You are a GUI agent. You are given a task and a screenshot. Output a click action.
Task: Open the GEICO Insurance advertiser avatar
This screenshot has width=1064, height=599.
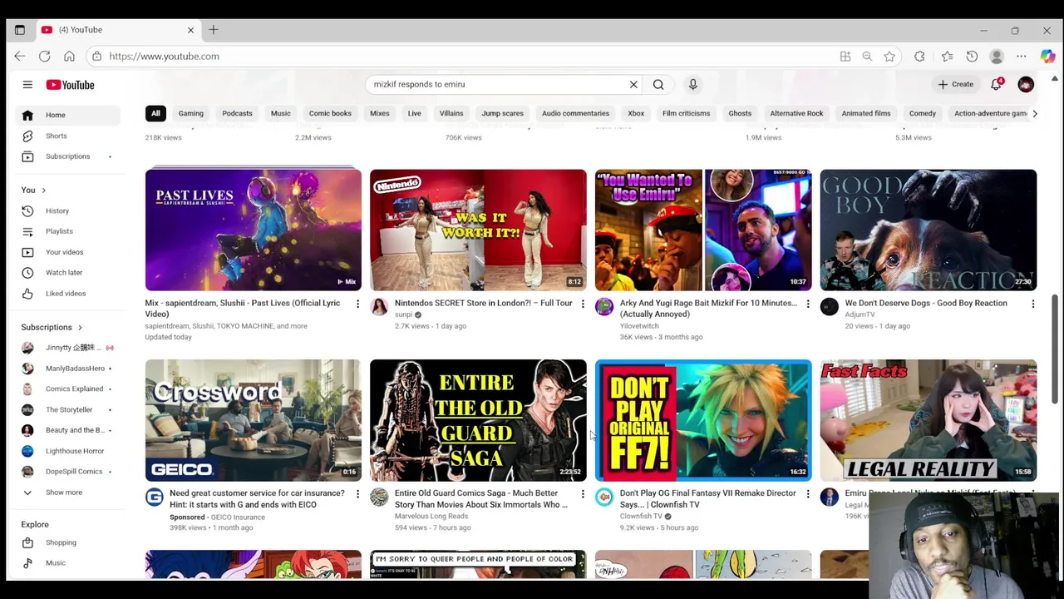(155, 498)
